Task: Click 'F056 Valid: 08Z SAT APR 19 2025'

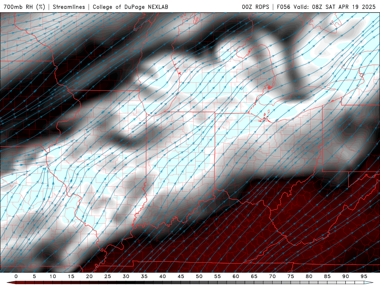Action: point(326,7)
